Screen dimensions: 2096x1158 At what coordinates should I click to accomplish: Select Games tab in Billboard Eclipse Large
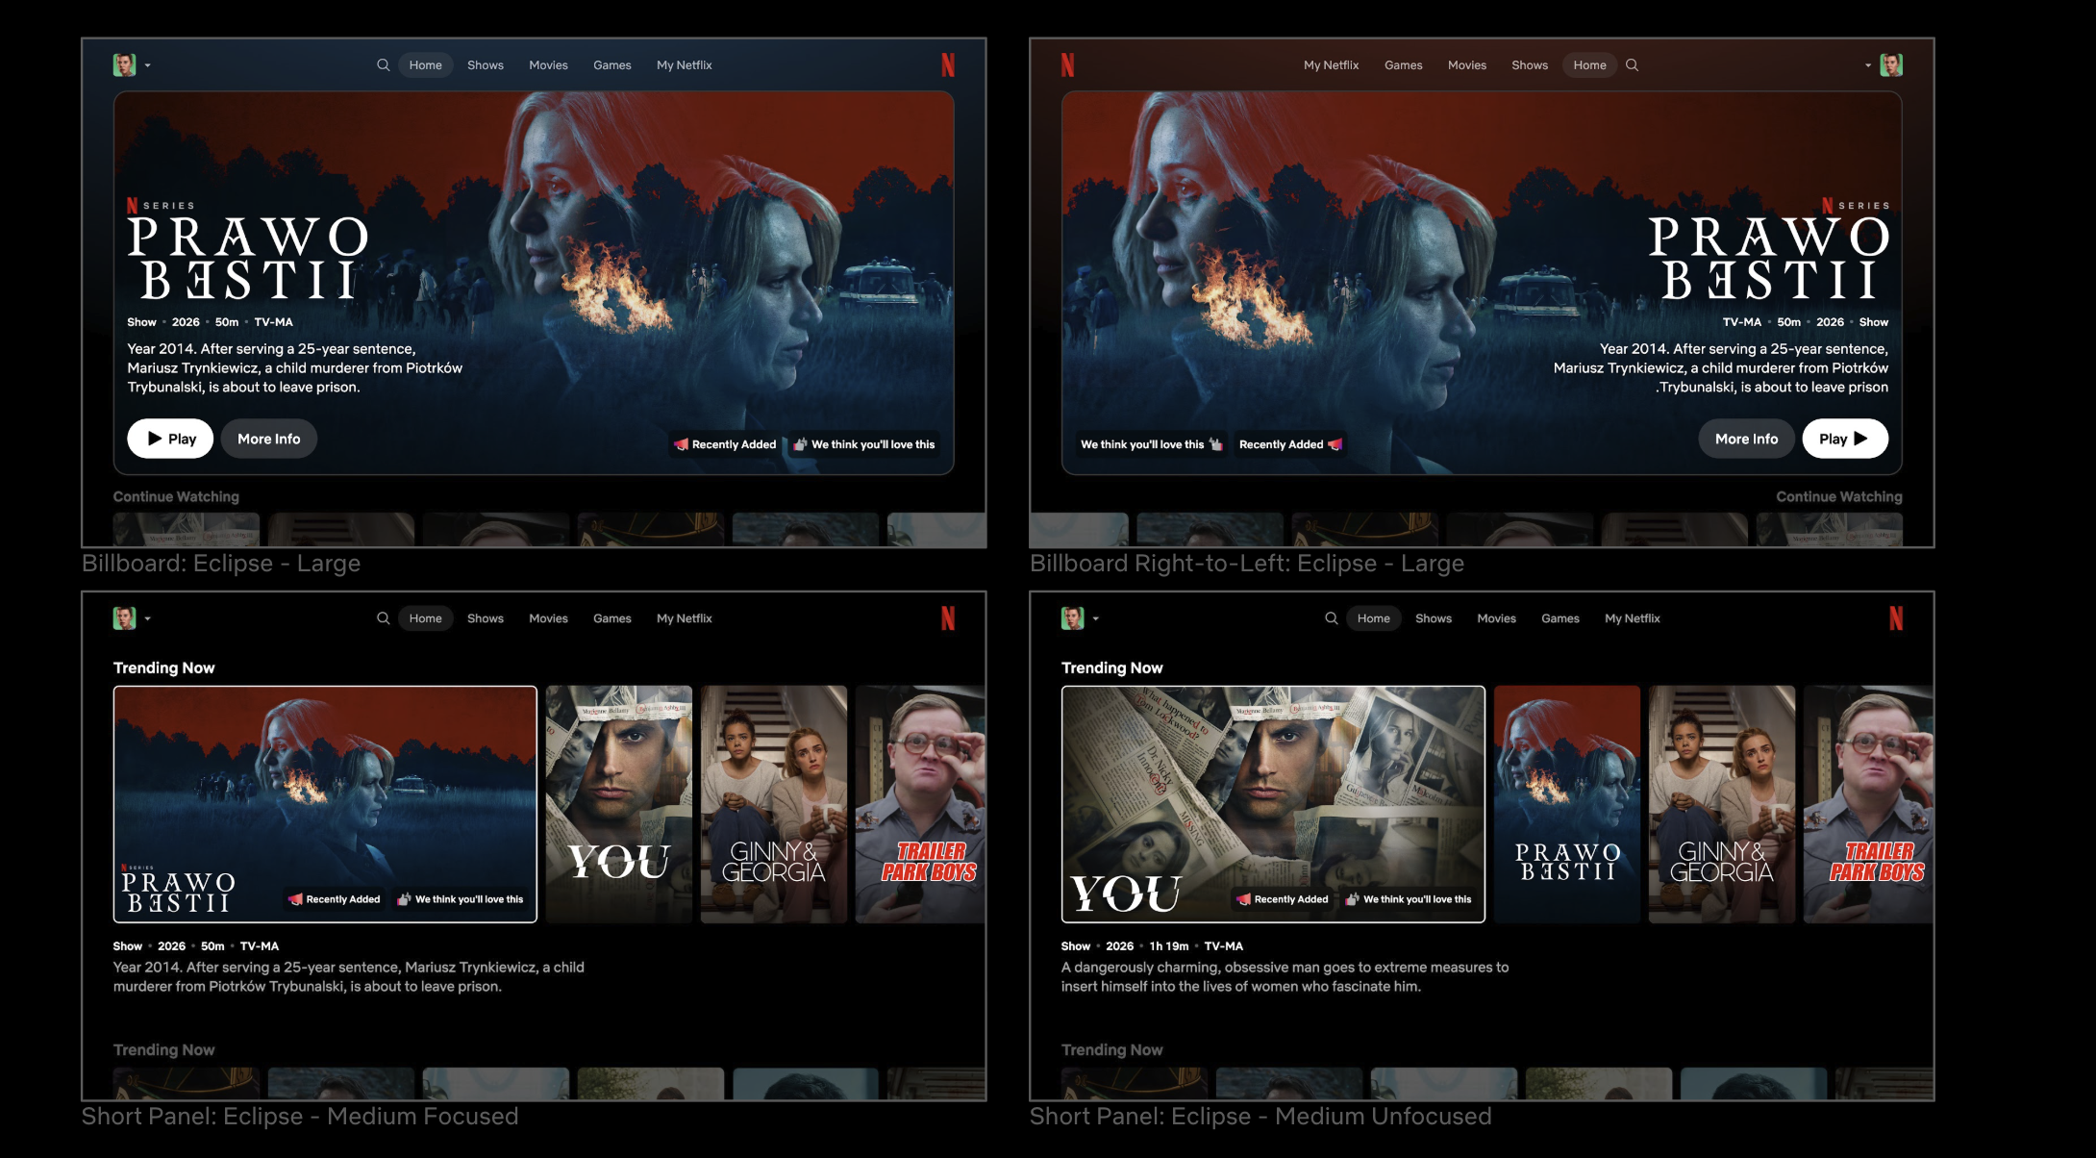(x=612, y=65)
